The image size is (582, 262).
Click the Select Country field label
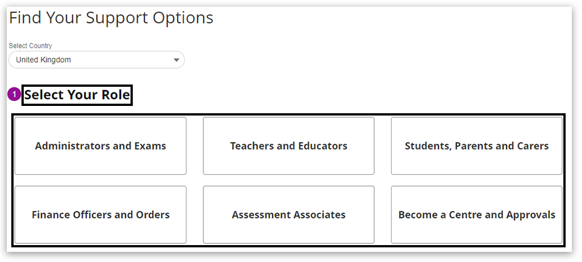pyautogui.click(x=31, y=46)
